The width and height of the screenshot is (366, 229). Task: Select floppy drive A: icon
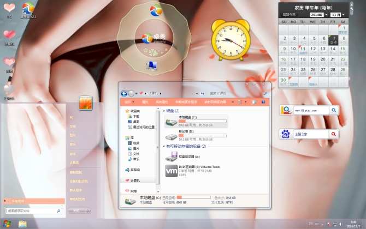click(x=172, y=156)
